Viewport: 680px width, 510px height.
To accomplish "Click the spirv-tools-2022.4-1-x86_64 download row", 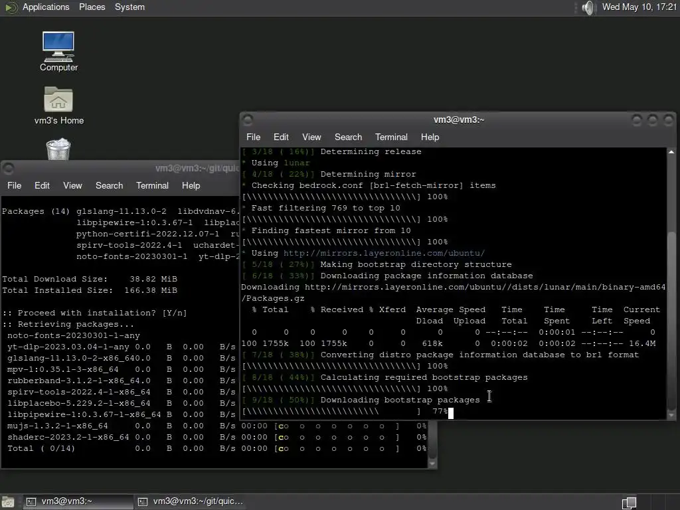I will (x=122, y=392).
